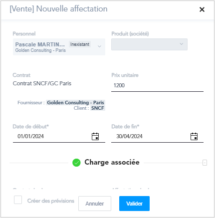The width and height of the screenshot is (215, 218).
Task: Click the Date de début text field
Action: [52, 136]
